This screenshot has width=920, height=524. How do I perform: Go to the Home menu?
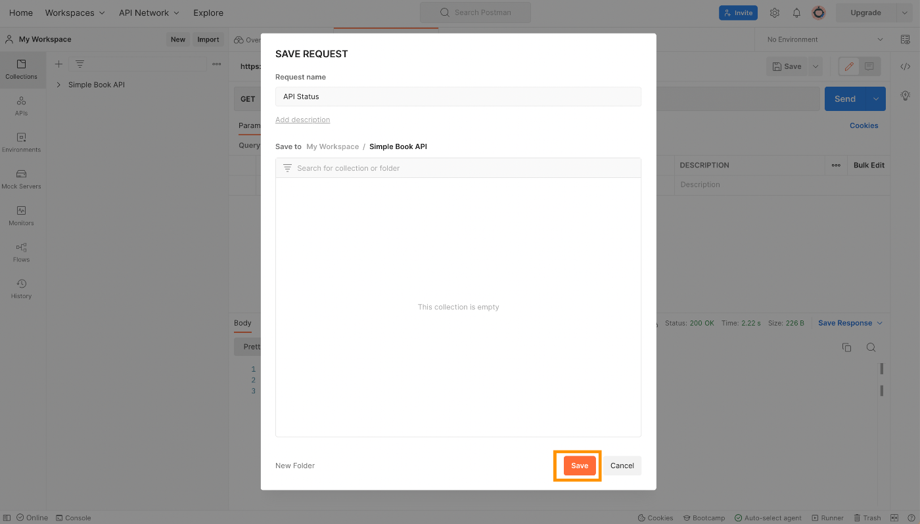click(x=21, y=12)
